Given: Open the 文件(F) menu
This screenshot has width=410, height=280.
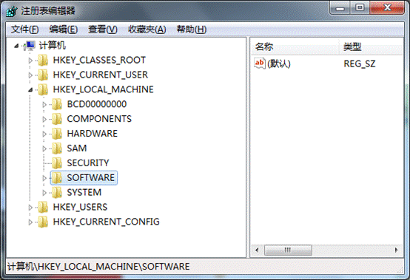Looking at the screenshot, I should tap(25, 30).
